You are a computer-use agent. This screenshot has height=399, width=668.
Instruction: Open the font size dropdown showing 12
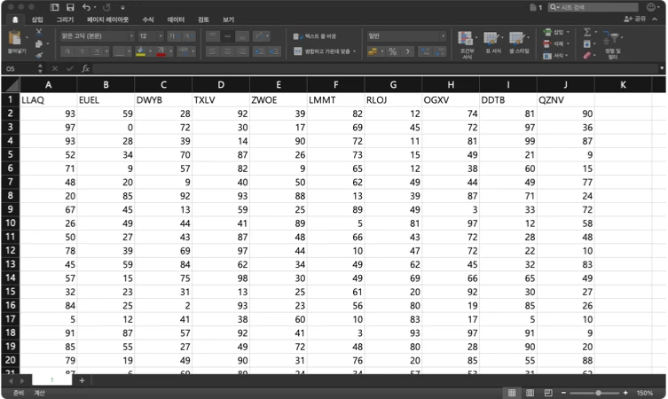click(149, 35)
